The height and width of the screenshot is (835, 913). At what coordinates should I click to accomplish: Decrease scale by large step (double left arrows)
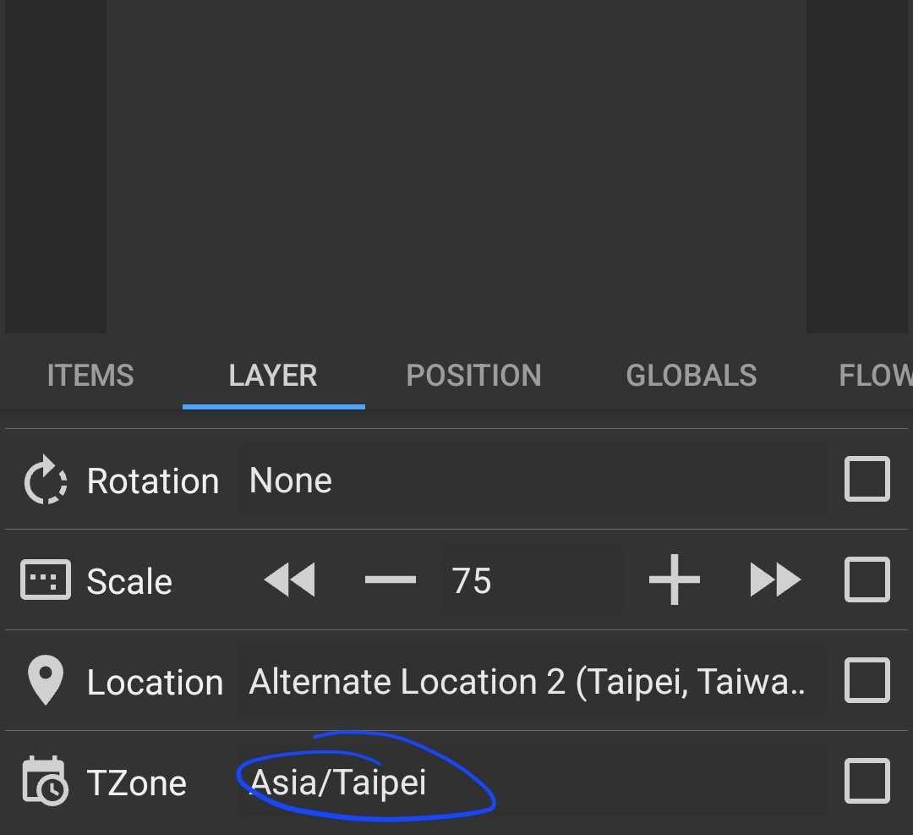(290, 580)
